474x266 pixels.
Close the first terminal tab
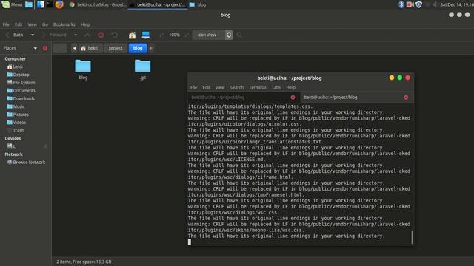[x=293, y=98]
